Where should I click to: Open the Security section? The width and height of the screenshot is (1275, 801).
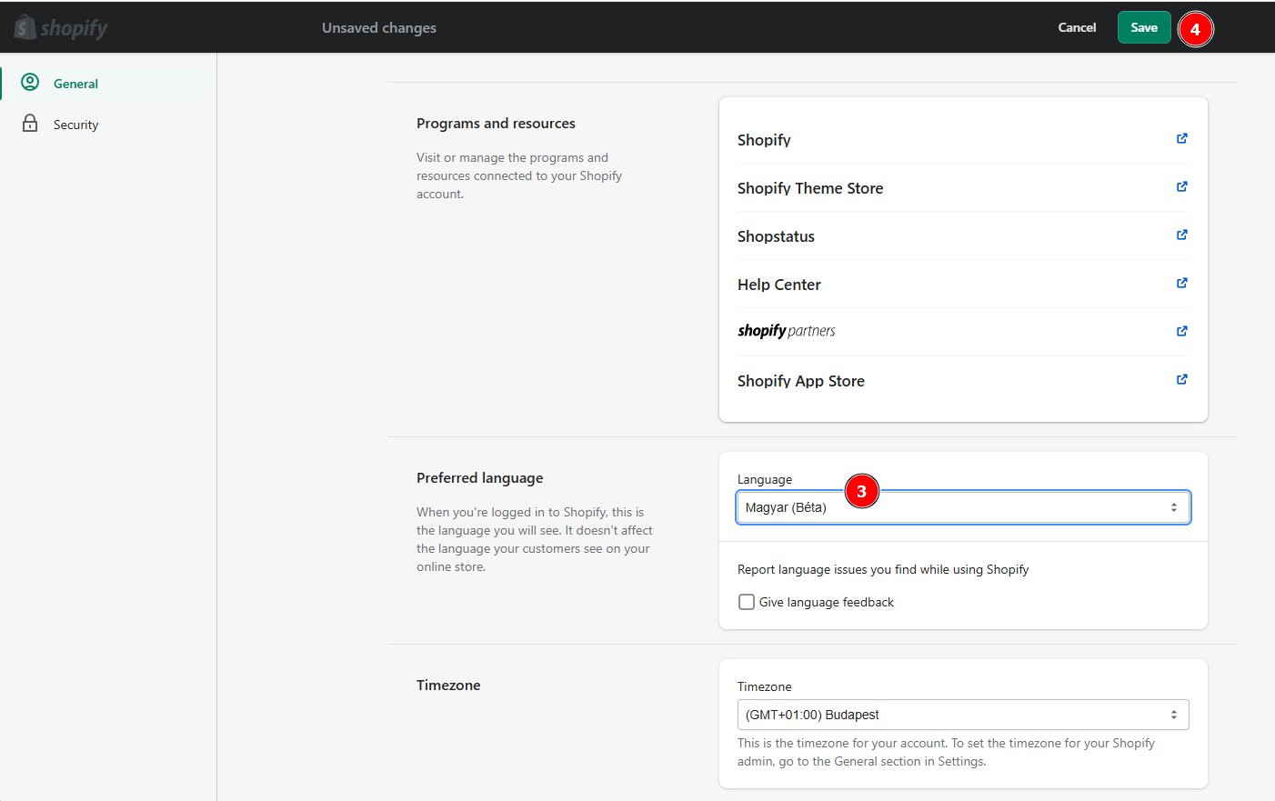click(75, 125)
